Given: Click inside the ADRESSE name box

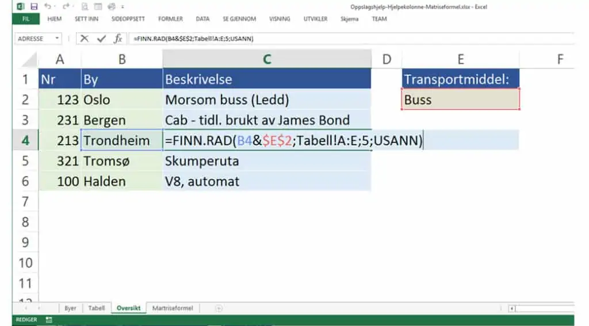Looking at the screenshot, I should pyautogui.click(x=34, y=39).
